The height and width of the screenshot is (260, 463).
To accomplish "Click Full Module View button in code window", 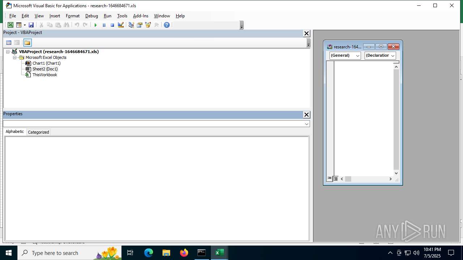I will click(336, 179).
